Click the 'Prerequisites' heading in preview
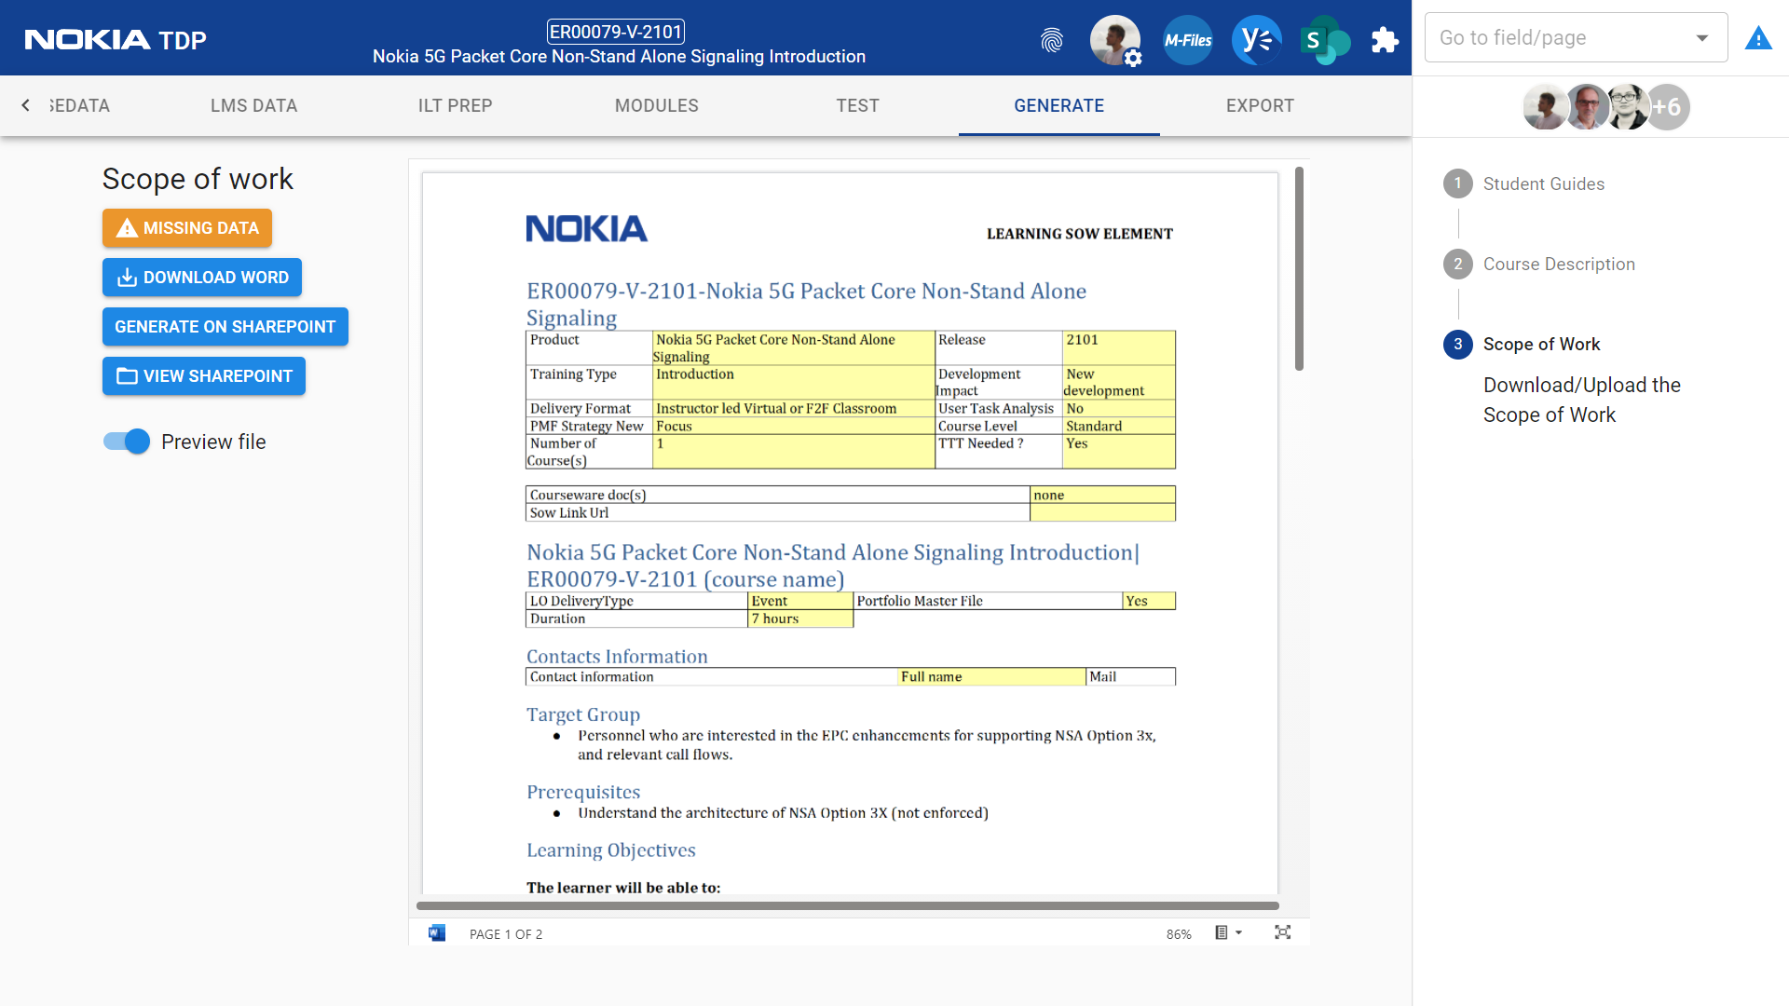Screen dimensions: 1789x1006 [x=583, y=792]
